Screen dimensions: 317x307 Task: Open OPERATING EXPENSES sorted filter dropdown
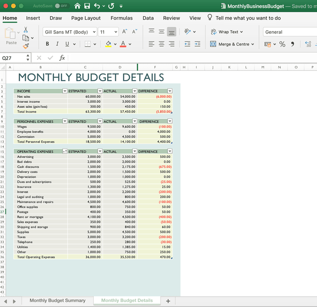pyautogui.click(x=65, y=151)
